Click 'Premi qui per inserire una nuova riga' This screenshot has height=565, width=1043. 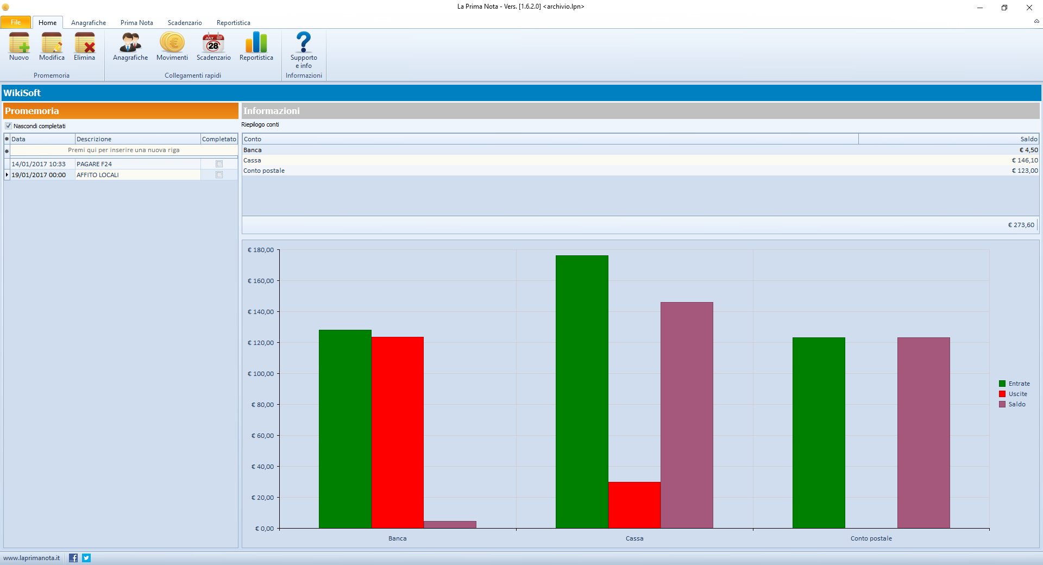coord(124,150)
